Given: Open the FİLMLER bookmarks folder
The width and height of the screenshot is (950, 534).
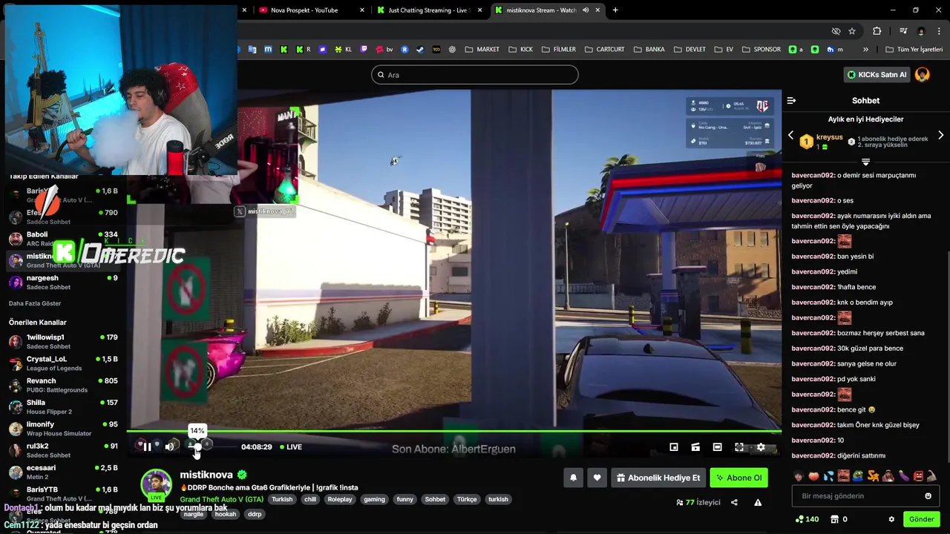Looking at the screenshot, I should (559, 50).
